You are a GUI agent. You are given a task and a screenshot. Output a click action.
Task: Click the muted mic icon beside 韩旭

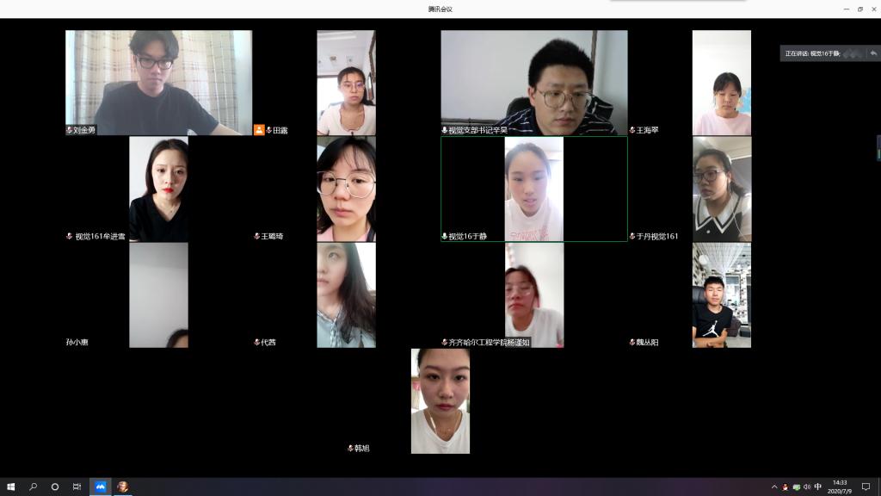pyautogui.click(x=350, y=449)
